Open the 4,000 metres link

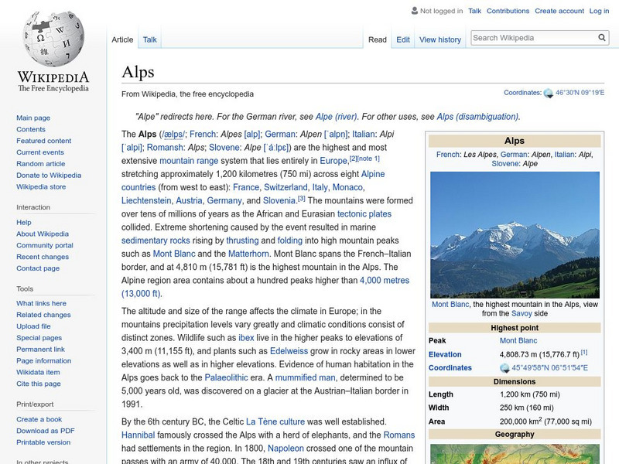coord(384,280)
